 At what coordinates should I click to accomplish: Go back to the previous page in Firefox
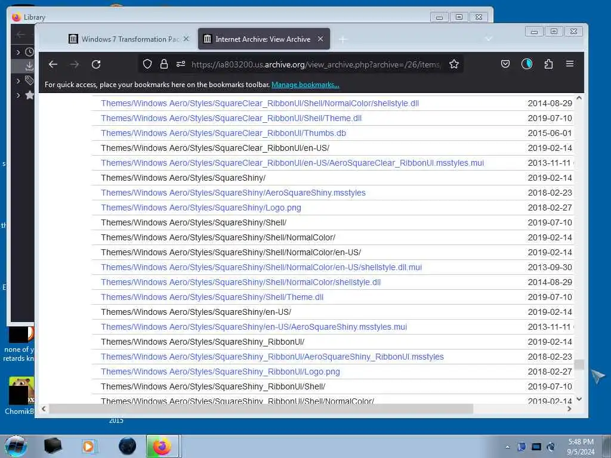tap(53, 64)
